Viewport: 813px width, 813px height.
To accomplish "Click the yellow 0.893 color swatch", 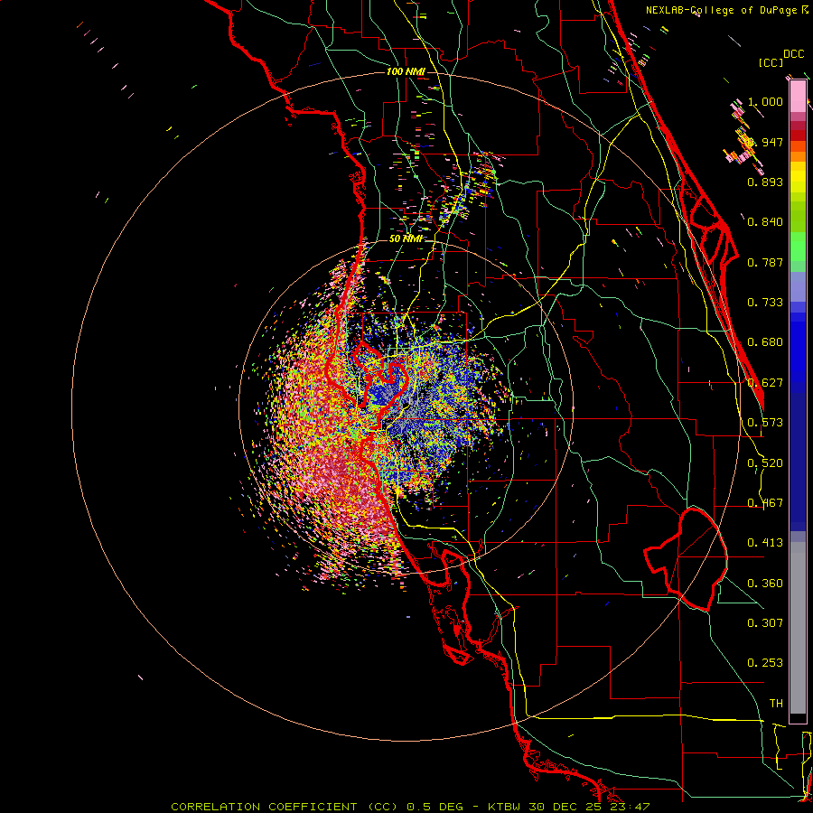I will click(798, 177).
